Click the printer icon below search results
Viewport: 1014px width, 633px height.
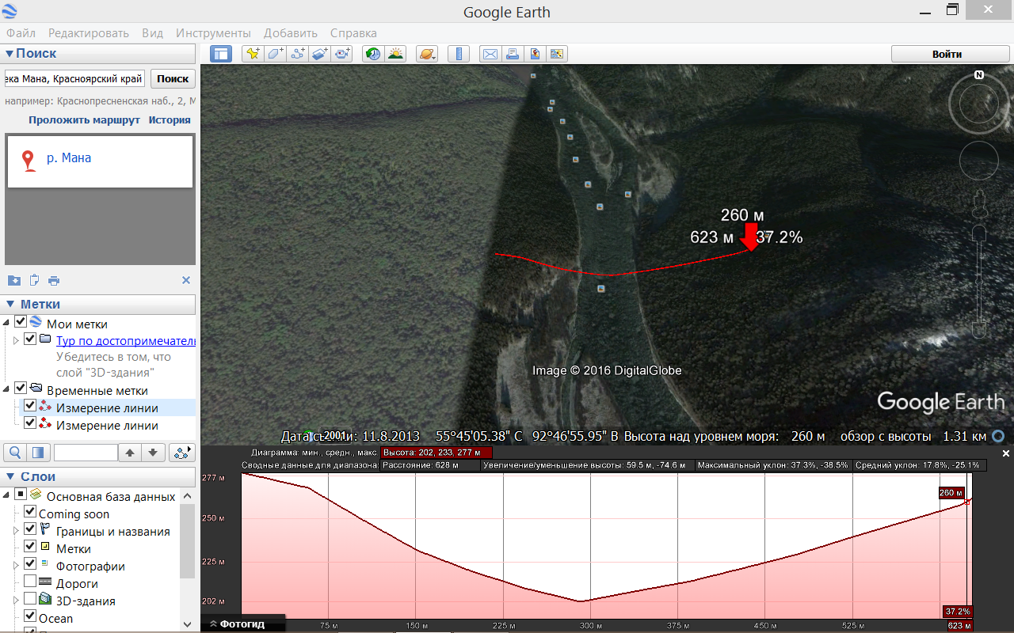(54, 280)
